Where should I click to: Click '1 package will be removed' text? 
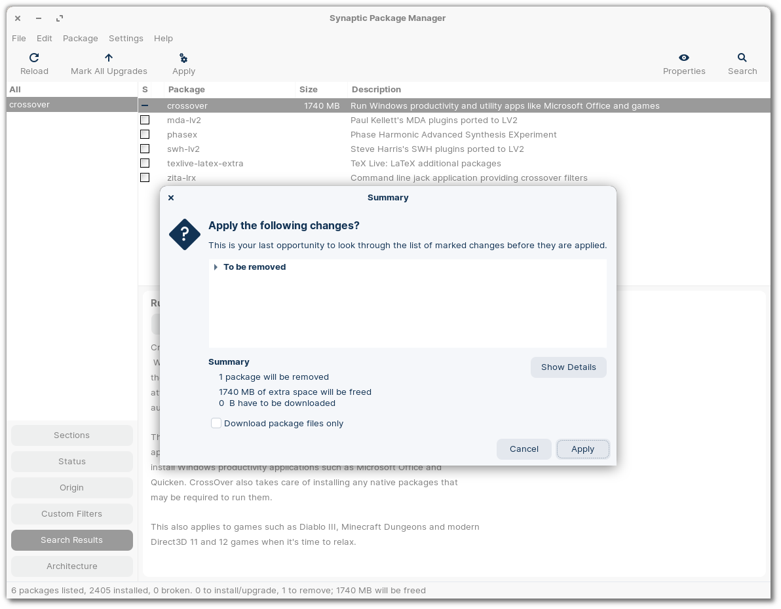tap(274, 377)
